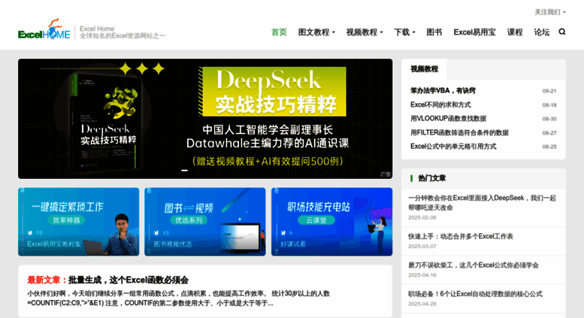Open 快速上手：动态合并多个Excel工作表 article
584x318 pixels.
click(x=460, y=236)
